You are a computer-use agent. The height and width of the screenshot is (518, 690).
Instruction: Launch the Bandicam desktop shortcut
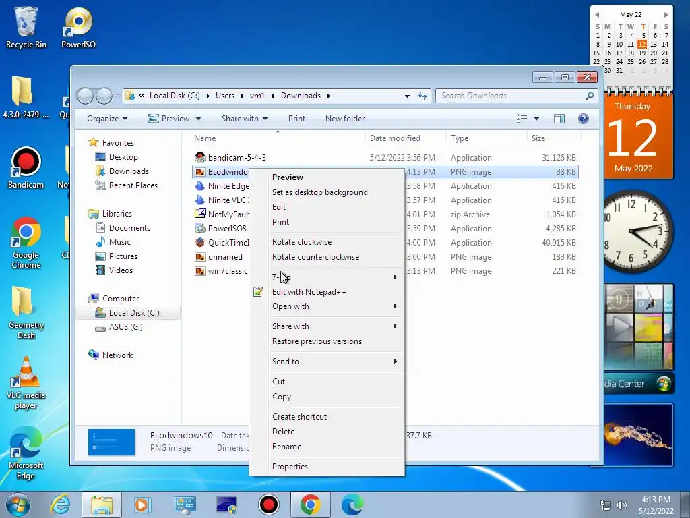pyautogui.click(x=26, y=167)
